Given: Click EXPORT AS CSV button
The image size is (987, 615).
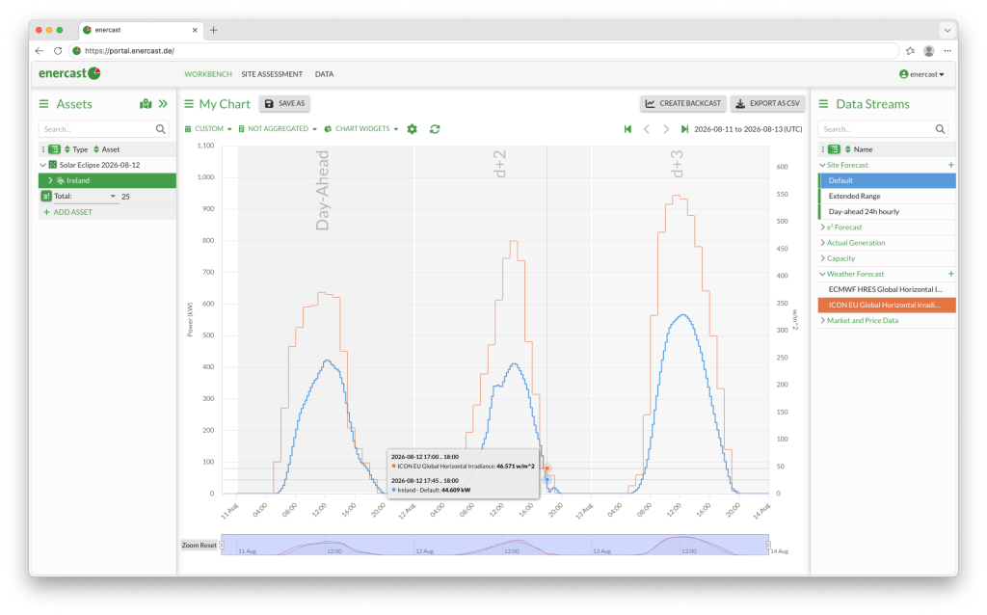Looking at the screenshot, I should 768,104.
